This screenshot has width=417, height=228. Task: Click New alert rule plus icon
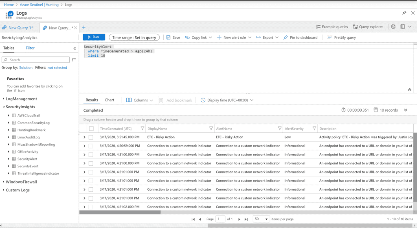click(219, 37)
